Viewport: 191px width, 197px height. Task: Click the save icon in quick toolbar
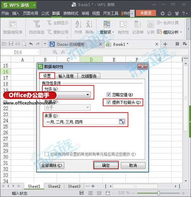click(11, 44)
